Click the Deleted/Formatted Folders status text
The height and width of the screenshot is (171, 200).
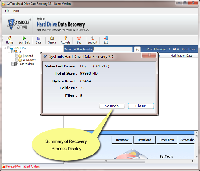click(x=23, y=166)
